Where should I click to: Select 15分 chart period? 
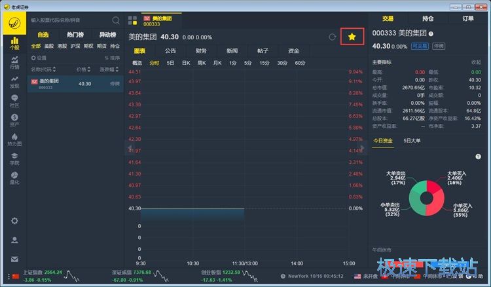264,63
